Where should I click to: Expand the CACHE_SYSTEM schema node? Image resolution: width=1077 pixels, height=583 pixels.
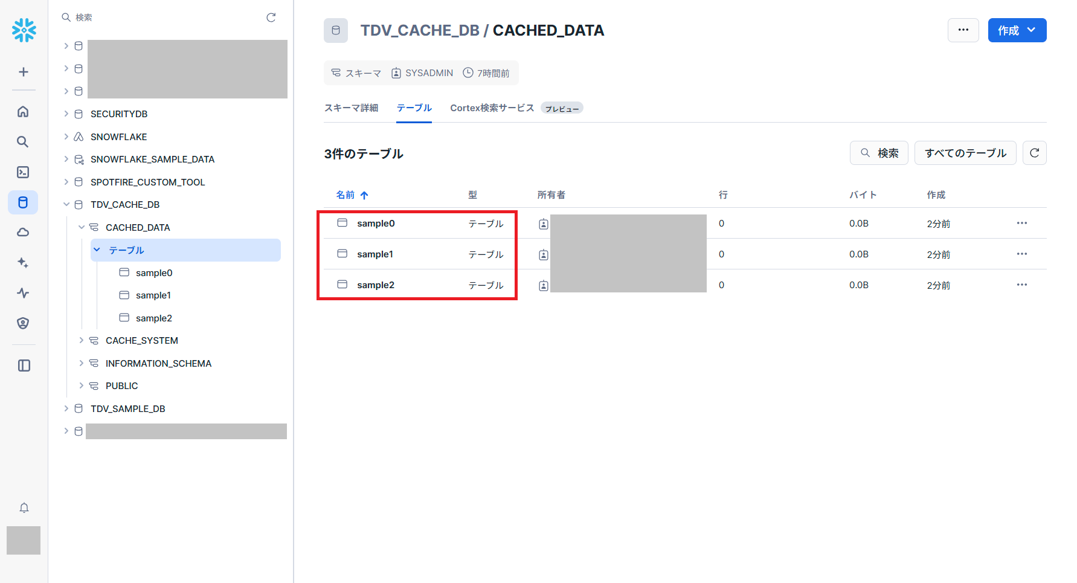[82, 341]
